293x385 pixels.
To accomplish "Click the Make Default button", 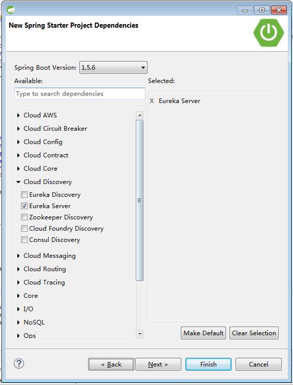I will click(203, 333).
